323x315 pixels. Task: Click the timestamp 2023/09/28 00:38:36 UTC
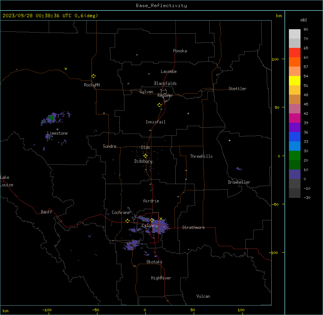coord(37,16)
